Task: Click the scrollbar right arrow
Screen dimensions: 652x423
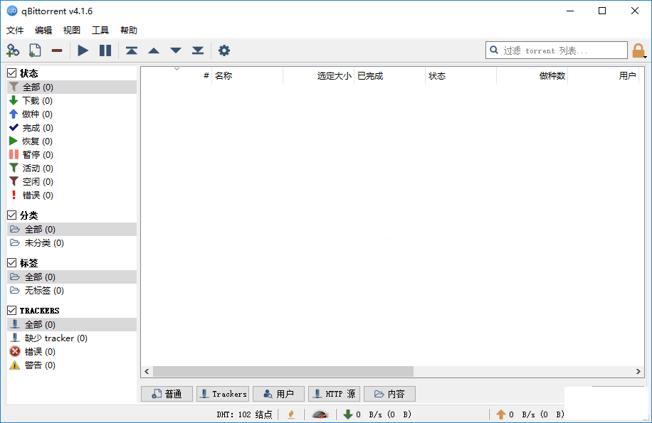Action: [x=638, y=372]
